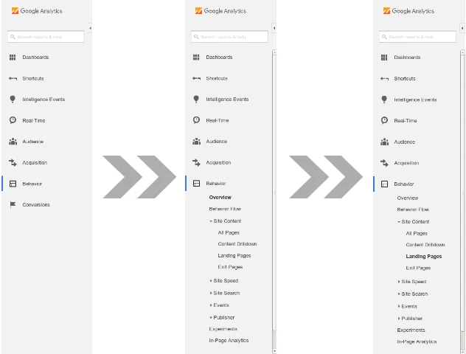Viewport: 466px width, 354px height.
Task: Collapse right panel sidebar with arrow toggle
Action: click(462, 28)
